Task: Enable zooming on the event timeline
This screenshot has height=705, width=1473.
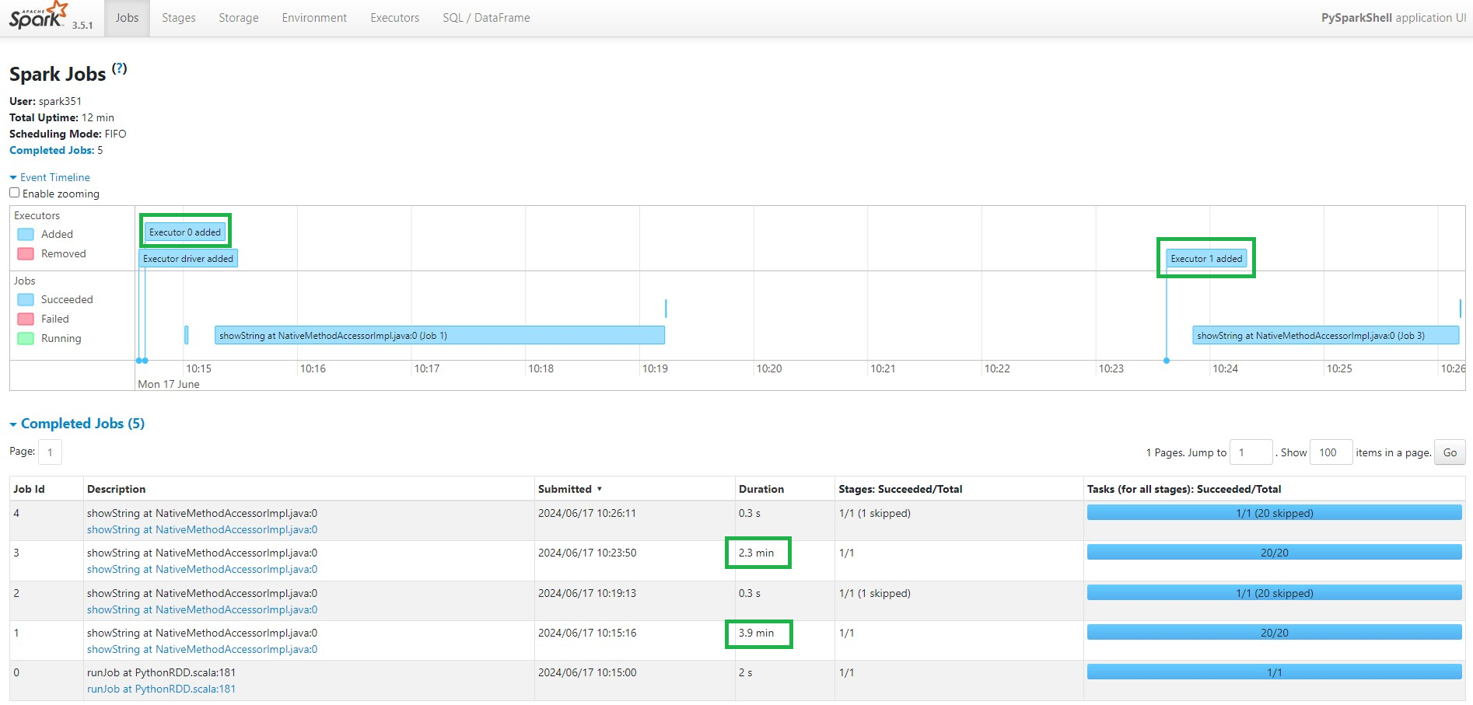Action: click(14, 193)
